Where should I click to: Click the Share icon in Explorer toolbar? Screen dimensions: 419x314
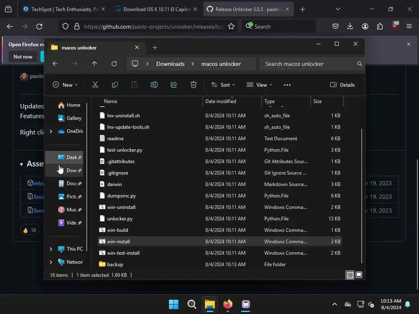[173, 85]
